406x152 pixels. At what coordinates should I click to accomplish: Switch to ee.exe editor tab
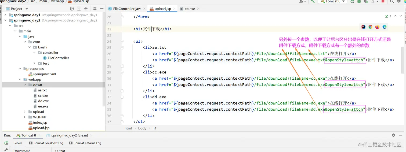click(190, 9)
